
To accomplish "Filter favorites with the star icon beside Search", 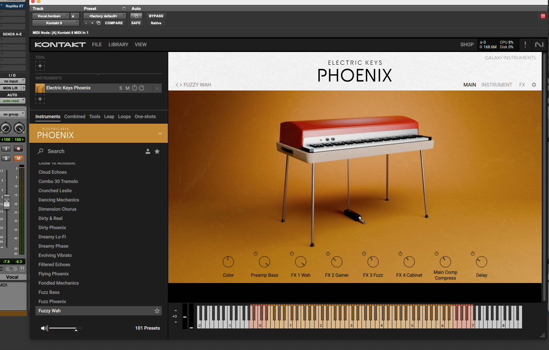I will click(157, 151).
